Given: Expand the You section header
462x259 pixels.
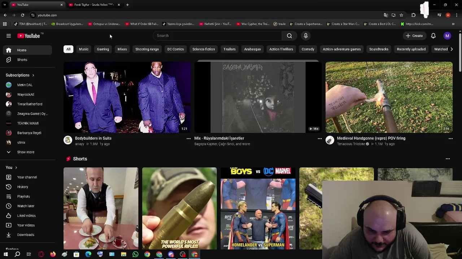Looking at the screenshot, I should click(x=12, y=167).
